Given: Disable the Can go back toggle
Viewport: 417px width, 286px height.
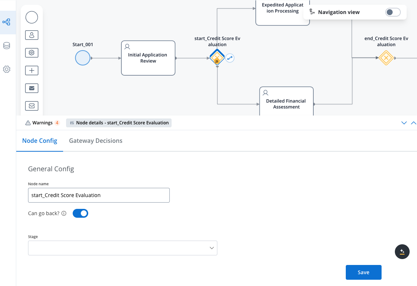Looking at the screenshot, I should coord(80,213).
